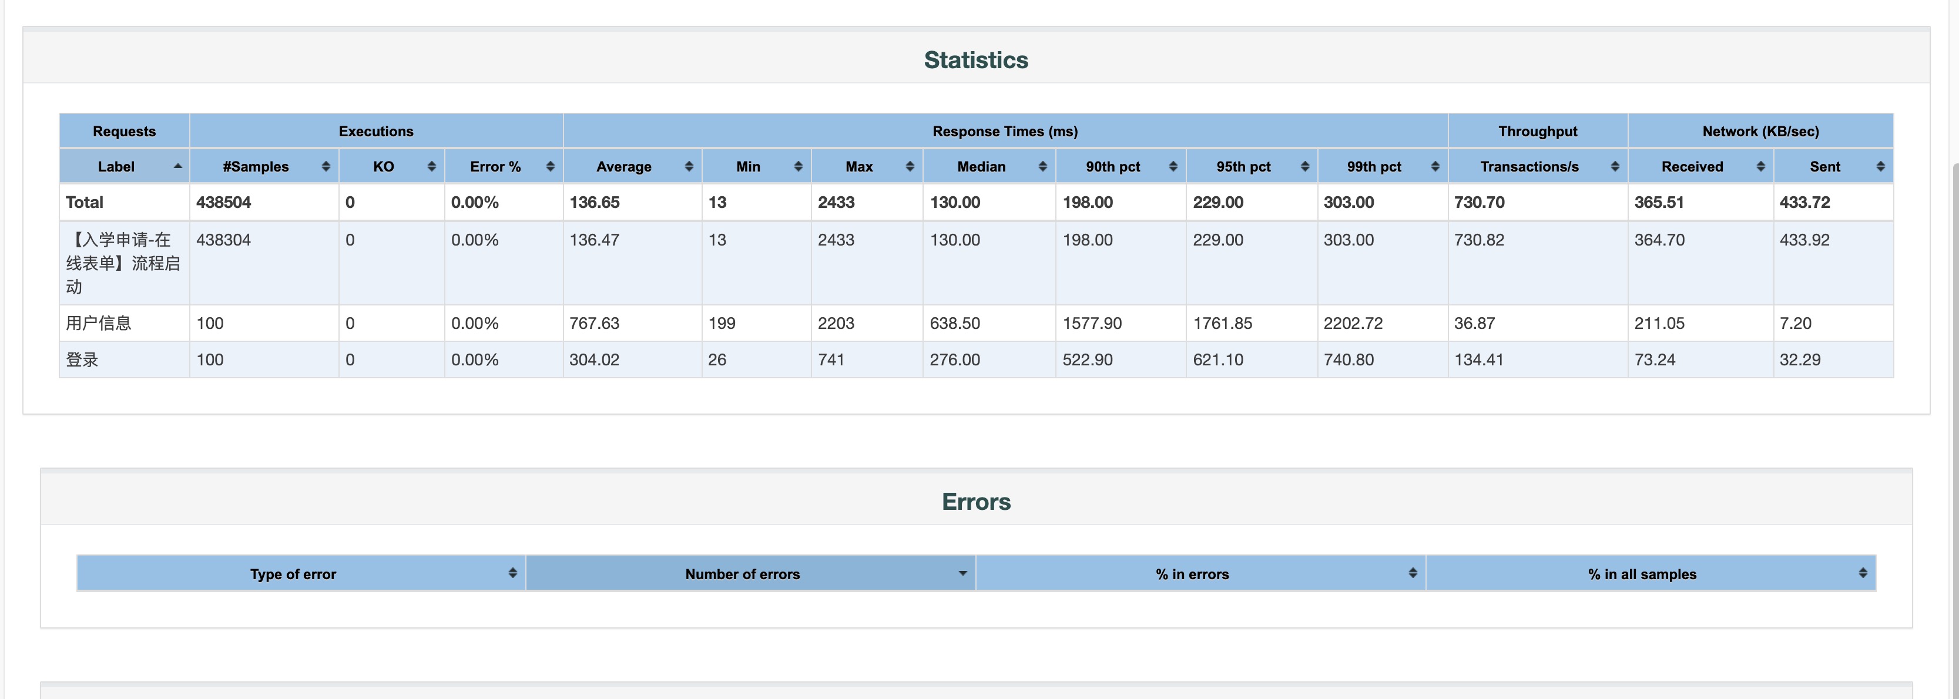Click sort arrows next to % in errors
The width and height of the screenshot is (1959, 699).
1412,573
